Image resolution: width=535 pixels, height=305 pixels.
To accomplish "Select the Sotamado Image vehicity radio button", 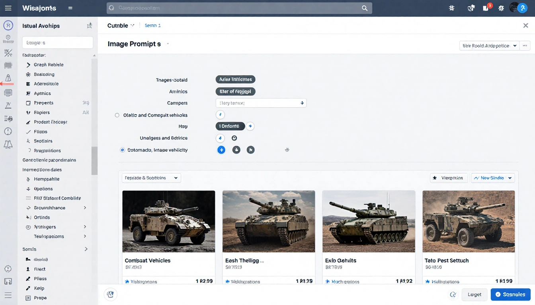I will (x=122, y=150).
